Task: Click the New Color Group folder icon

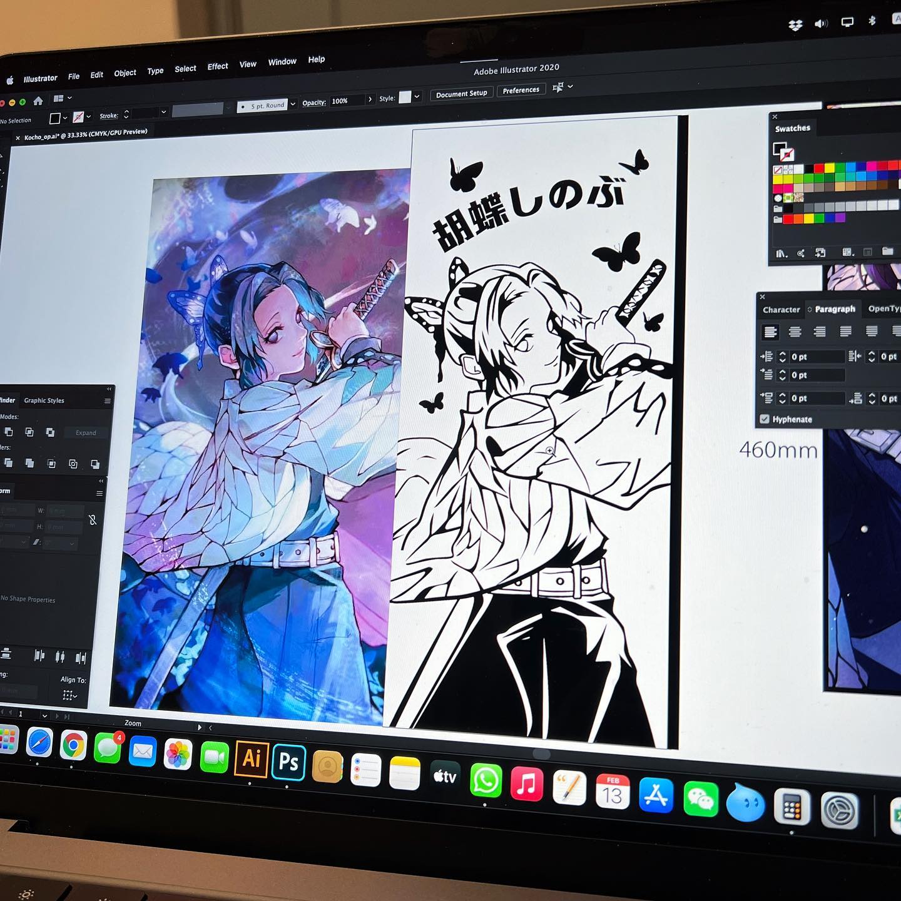Action: [887, 251]
